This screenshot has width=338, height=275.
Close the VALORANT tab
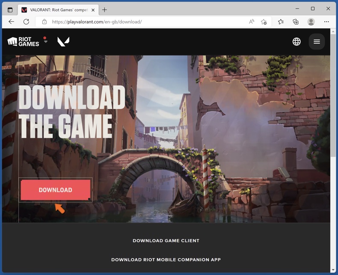coord(93,10)
